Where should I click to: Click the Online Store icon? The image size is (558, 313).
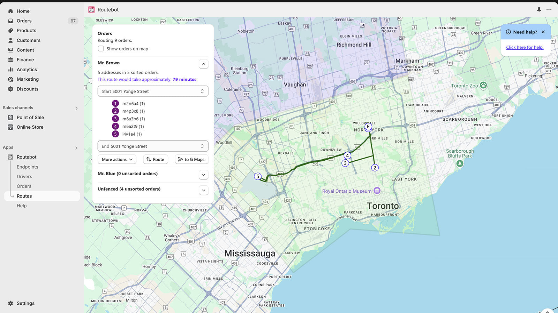click(x=10, y=127)
